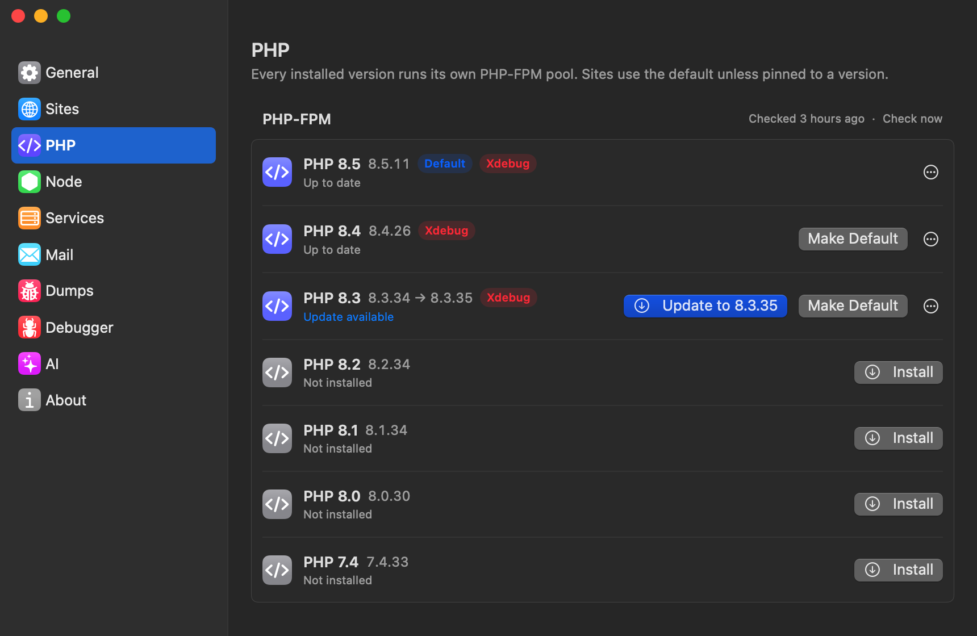Click the Xdebug badge on PHP 8.3

(x=508, y=298)
